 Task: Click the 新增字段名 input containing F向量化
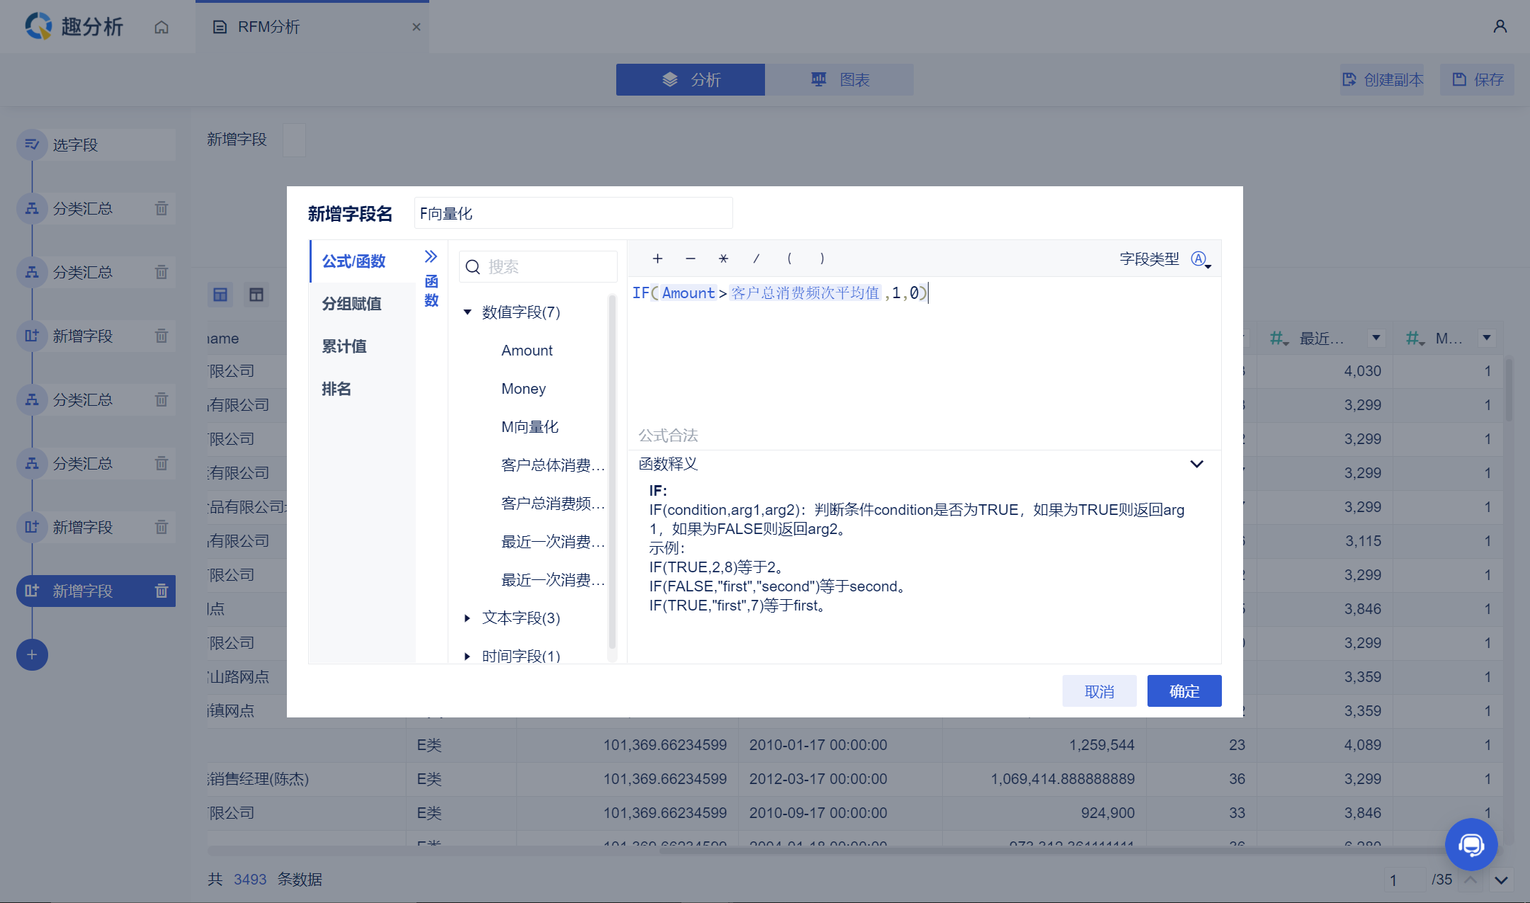(x=573, y=213)
